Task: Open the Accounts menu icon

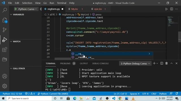Action: [5, 76]
